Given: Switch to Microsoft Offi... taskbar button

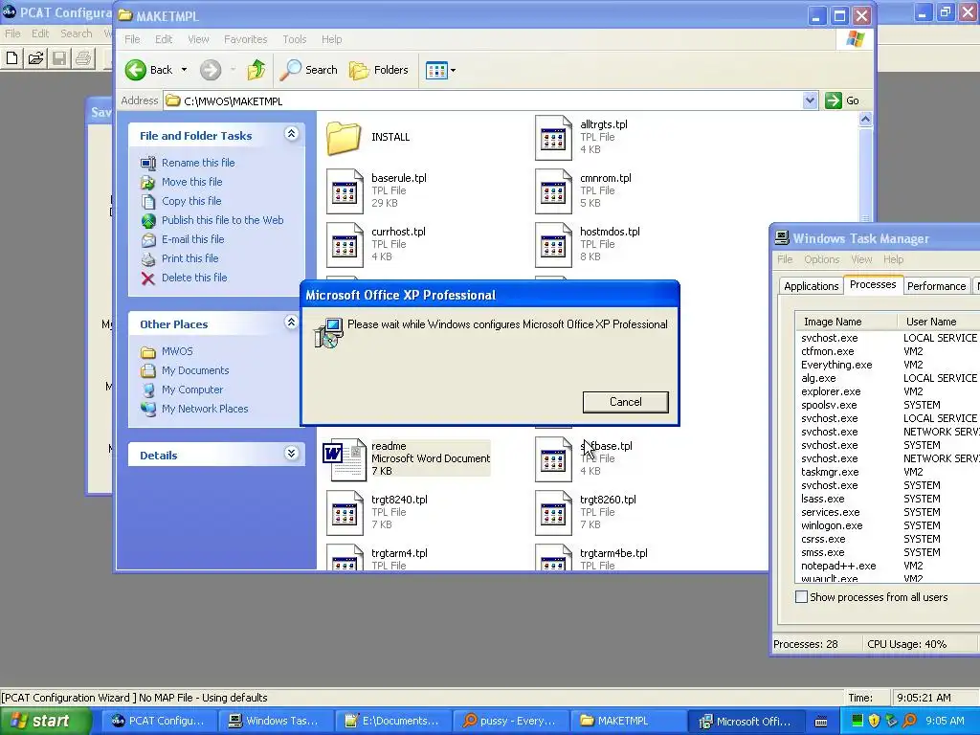Looking at the screenshot, I should [745, 722].
